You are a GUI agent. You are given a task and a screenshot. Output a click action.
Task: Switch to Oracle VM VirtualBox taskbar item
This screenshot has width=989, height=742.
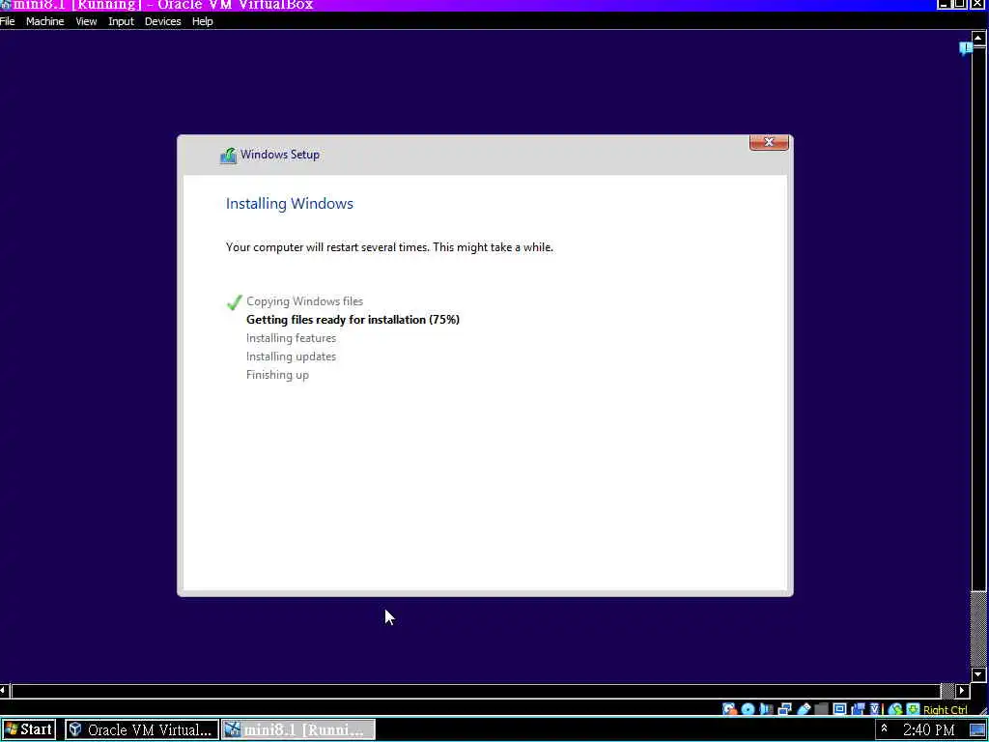click(x=142, y=729)
